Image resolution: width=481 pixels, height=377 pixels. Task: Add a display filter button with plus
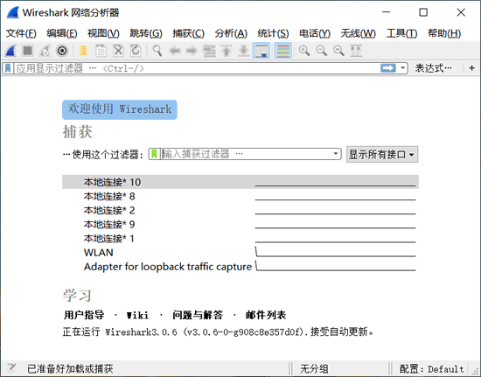point(471,68)
